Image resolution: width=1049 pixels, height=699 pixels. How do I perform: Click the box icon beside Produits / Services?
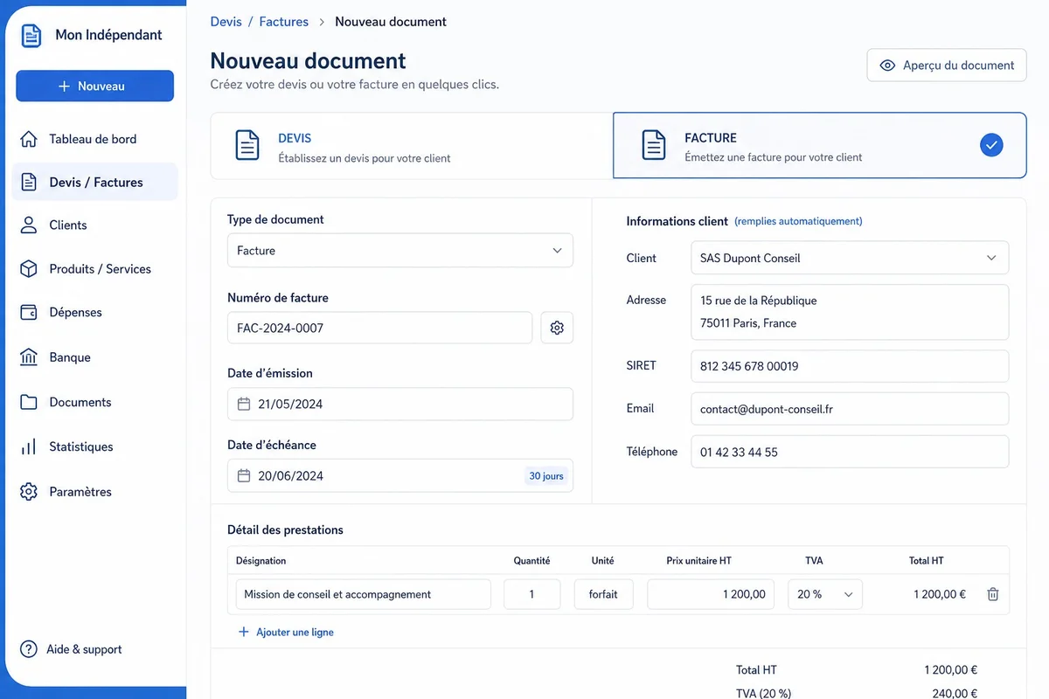(x=29, y=269)
